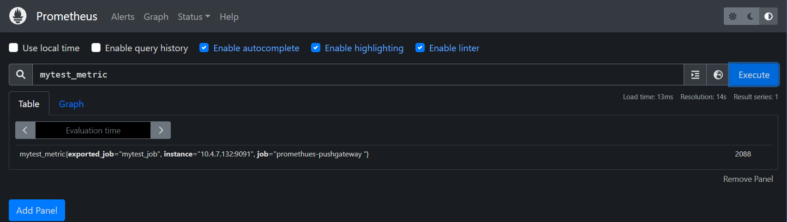Expand the Status dropdown menu
Viewport: 787px width, 222px height.
(193, 17)
